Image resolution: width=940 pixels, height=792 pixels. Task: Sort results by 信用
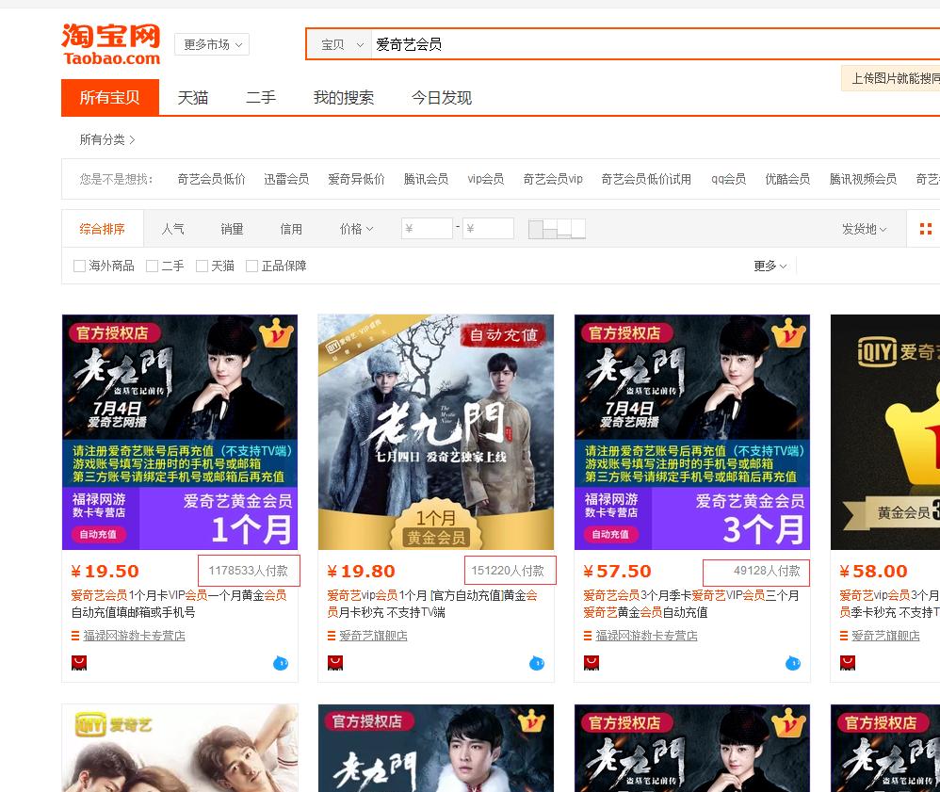(291, 229)
